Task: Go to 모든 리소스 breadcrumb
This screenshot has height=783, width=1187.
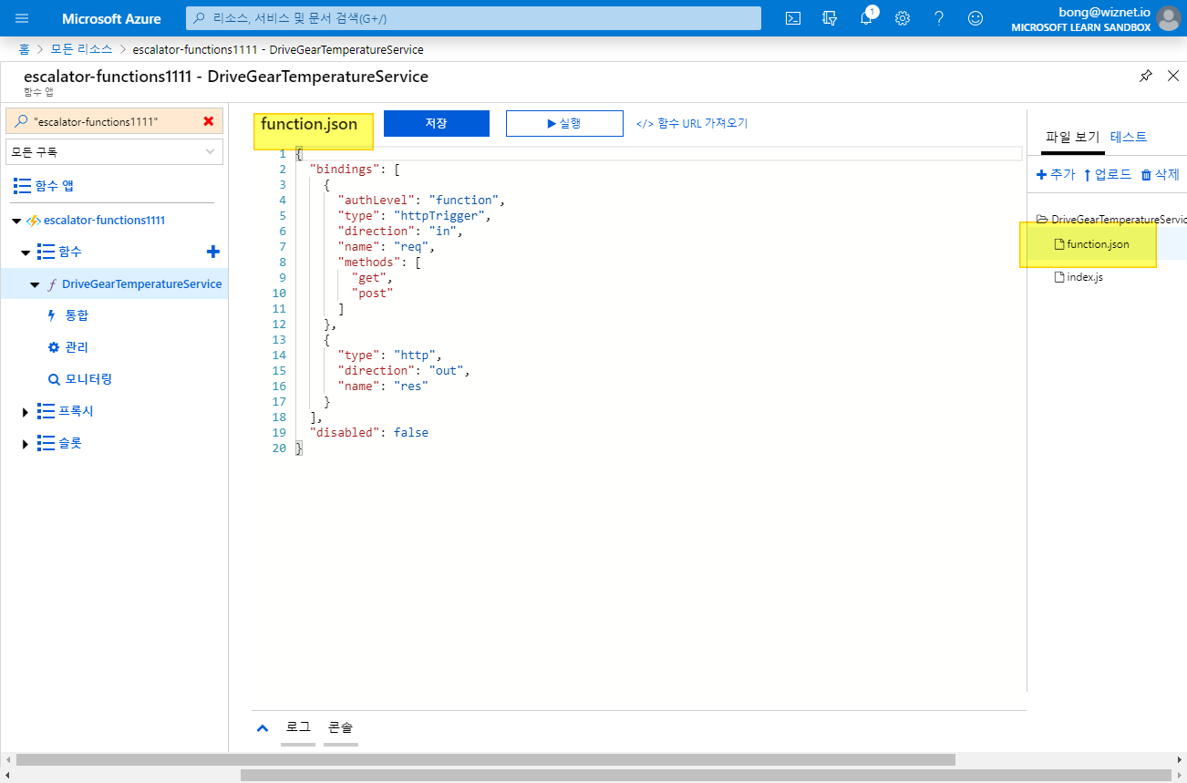Action: pos(81,49)
